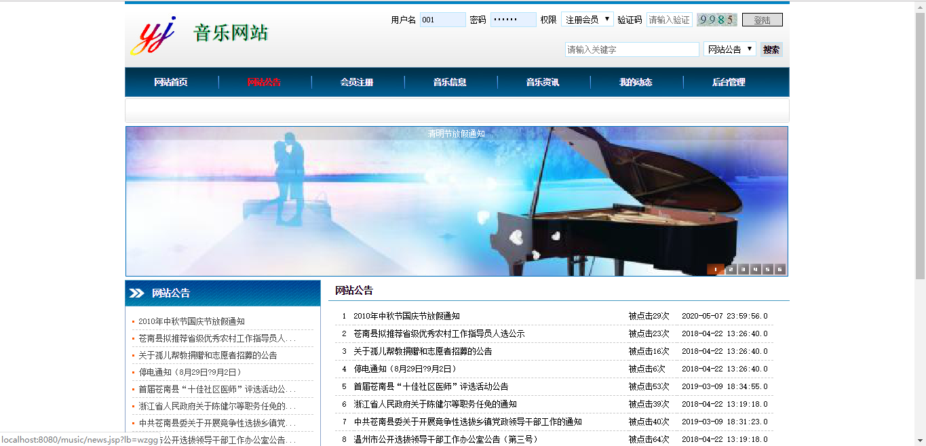Open 音乐信息 in navigation bar

(450, 82)
